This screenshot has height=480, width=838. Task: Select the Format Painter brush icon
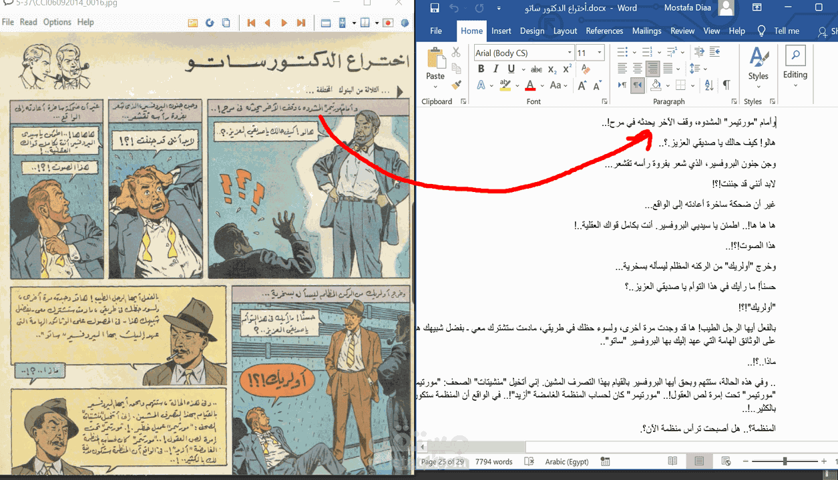tap(456, 85)
